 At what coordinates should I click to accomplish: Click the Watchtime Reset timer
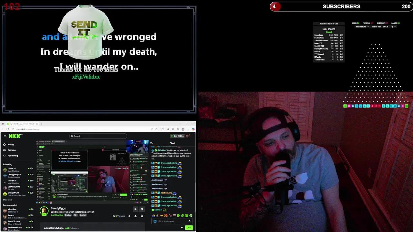click(x=329, y=24)
